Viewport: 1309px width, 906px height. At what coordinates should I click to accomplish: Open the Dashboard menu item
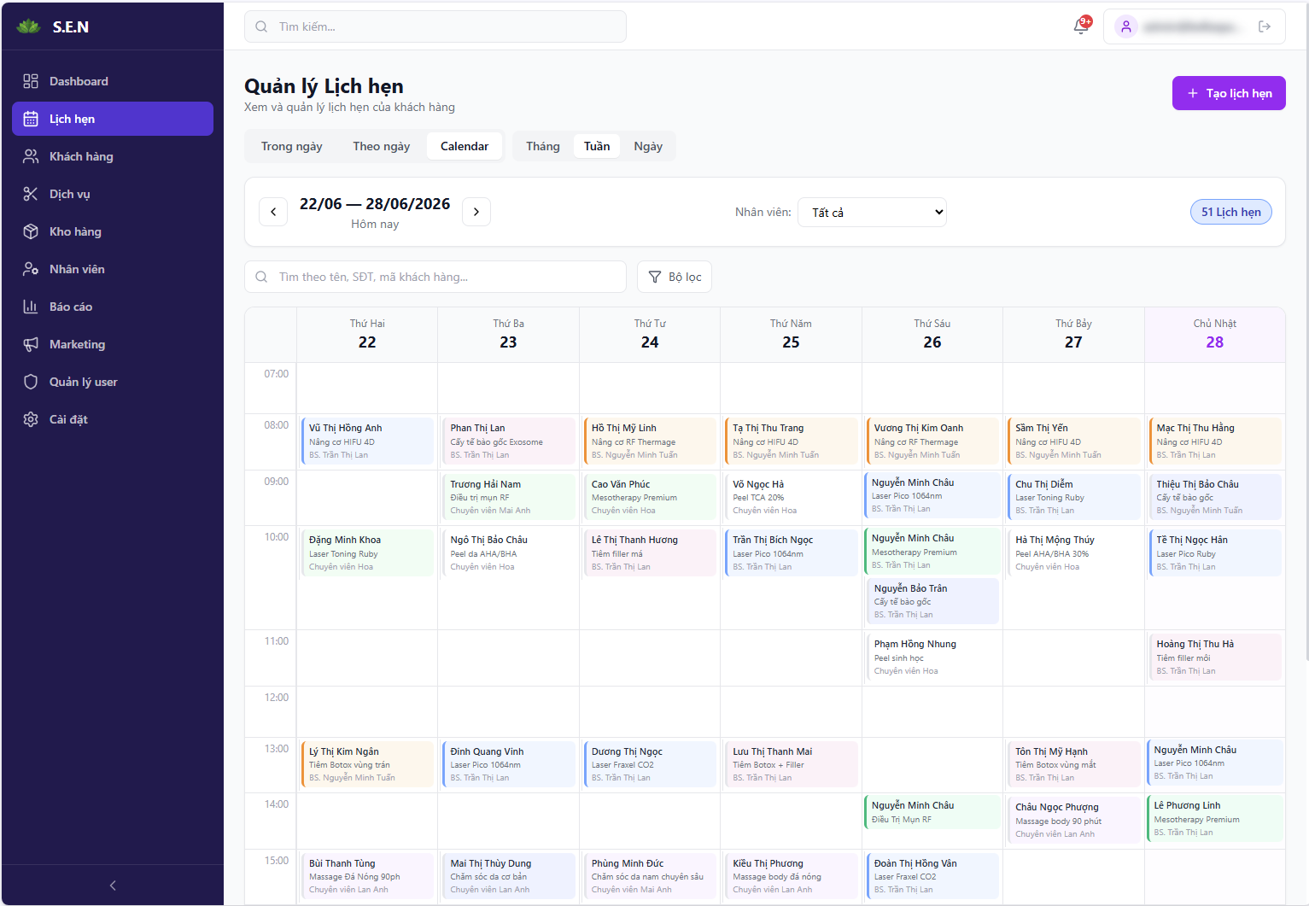[113, 81]
